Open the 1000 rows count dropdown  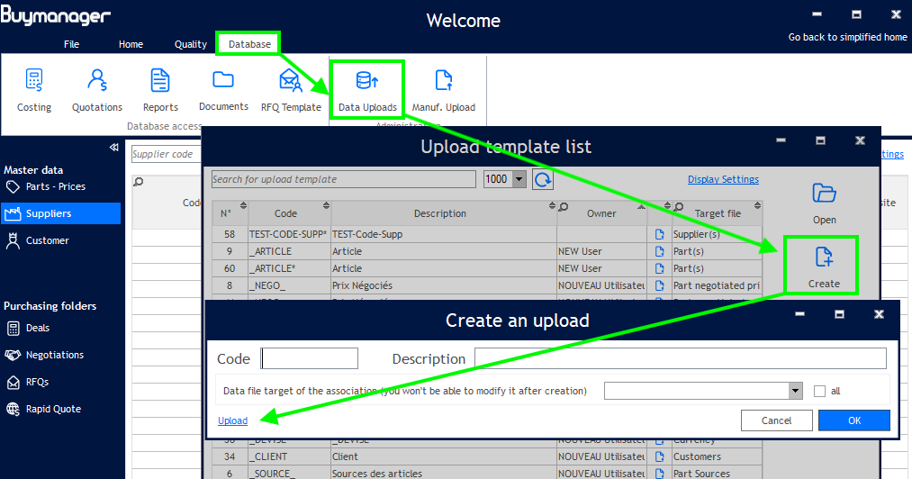tap(519, 179)
